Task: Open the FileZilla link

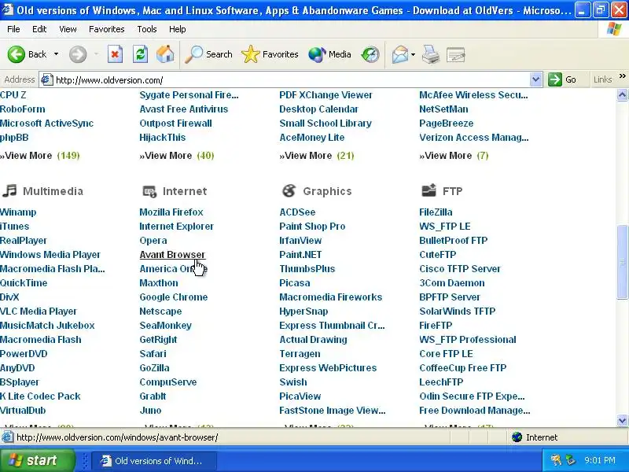Action: 436,212
